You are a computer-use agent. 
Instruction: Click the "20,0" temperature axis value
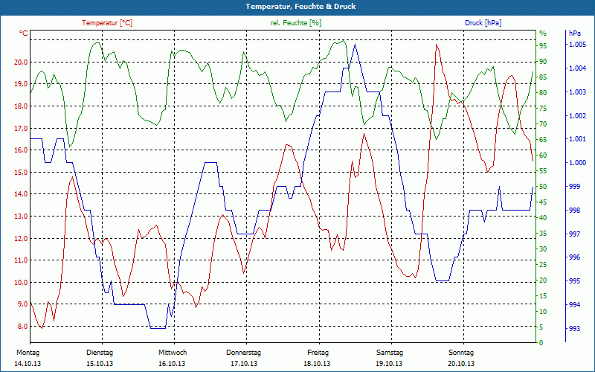pos(21,62)
